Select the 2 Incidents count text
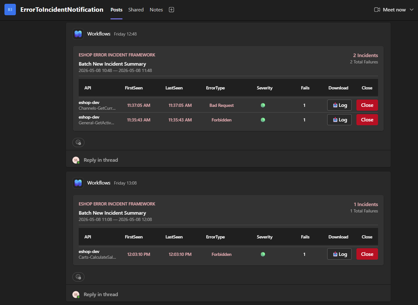This screenshot has width=418, height=305. point(366,55)
